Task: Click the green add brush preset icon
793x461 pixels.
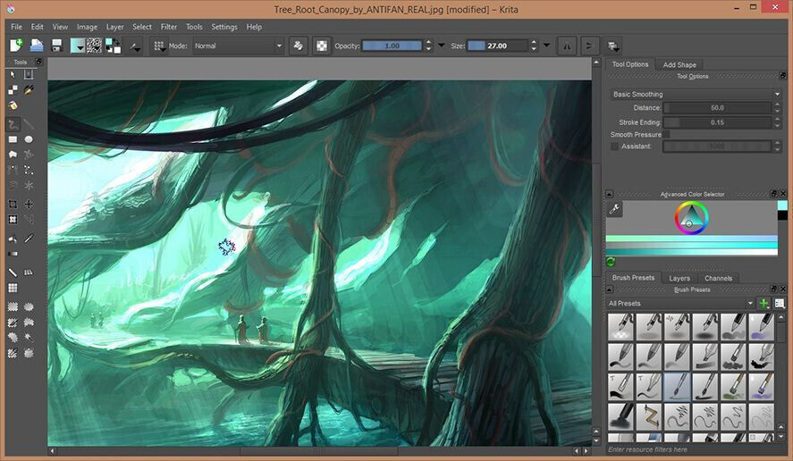Action: 763,304
